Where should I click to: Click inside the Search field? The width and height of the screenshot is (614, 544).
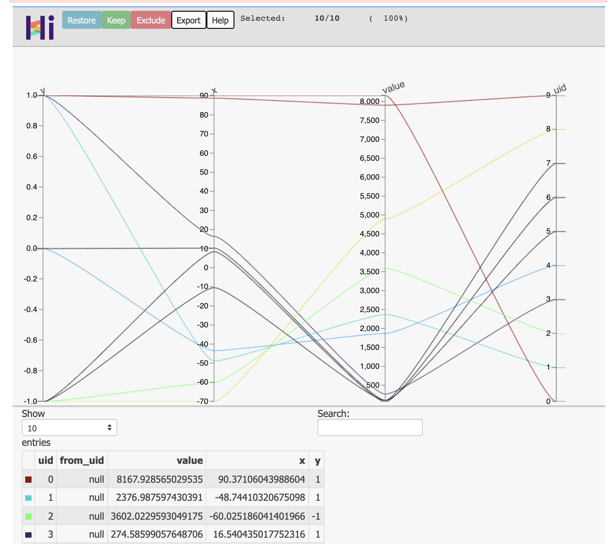tap(369, 427)
